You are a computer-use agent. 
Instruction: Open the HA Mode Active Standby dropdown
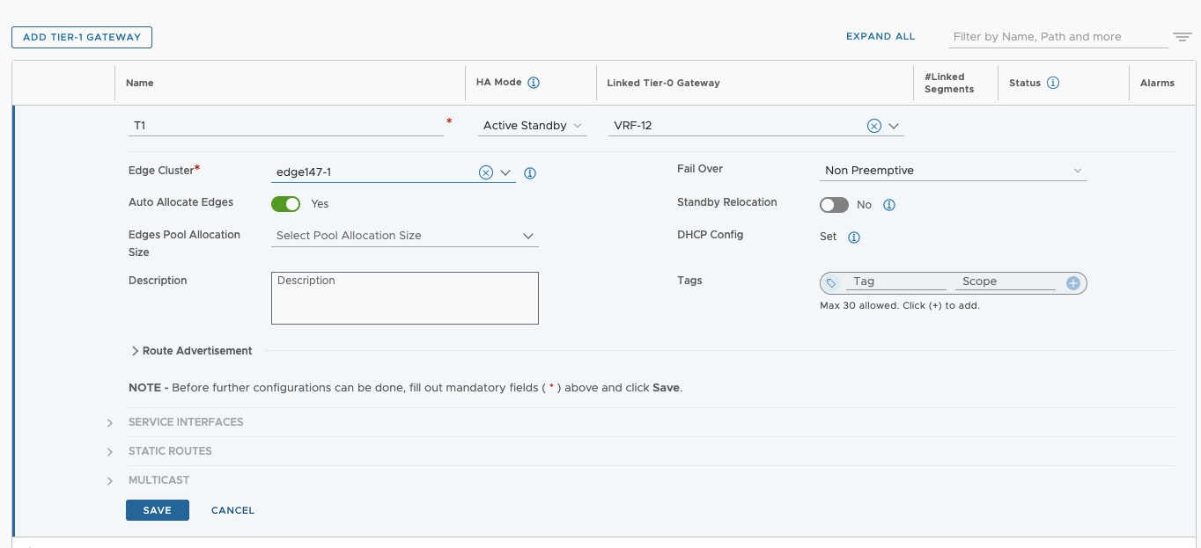click(x=533, y=126)
